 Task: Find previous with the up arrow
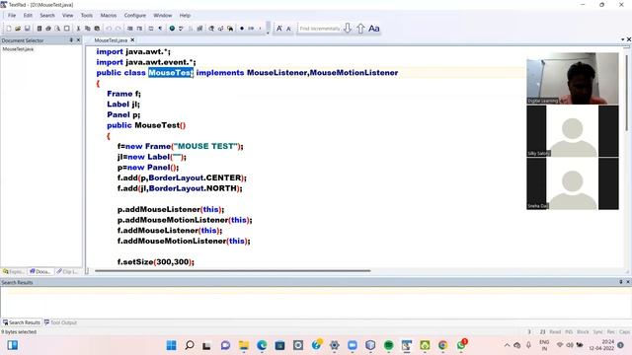(x=360, y=29)
